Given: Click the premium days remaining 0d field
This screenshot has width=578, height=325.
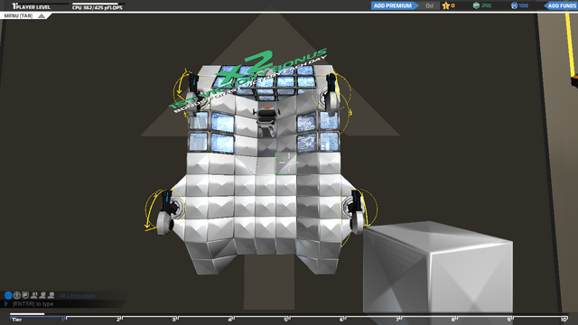Looking at the screenshot, I should click(x=430, y=5).
